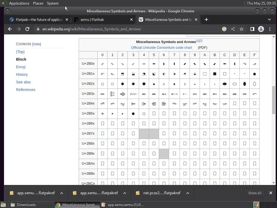The height and width of the screenshot is (208, 277).
Task: Click the U+2B3x row header
Action: pyautogui.click(x=88, y=93)
